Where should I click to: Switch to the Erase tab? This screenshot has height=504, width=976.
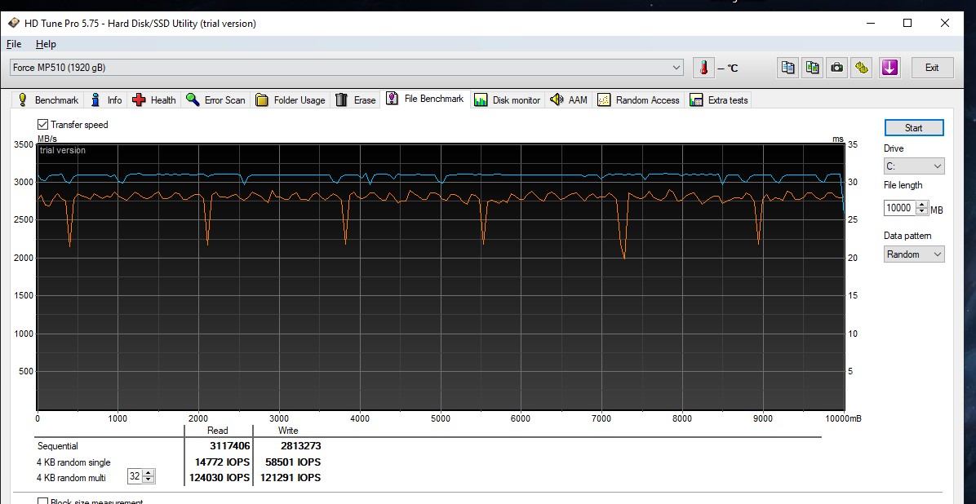(355, 99)
